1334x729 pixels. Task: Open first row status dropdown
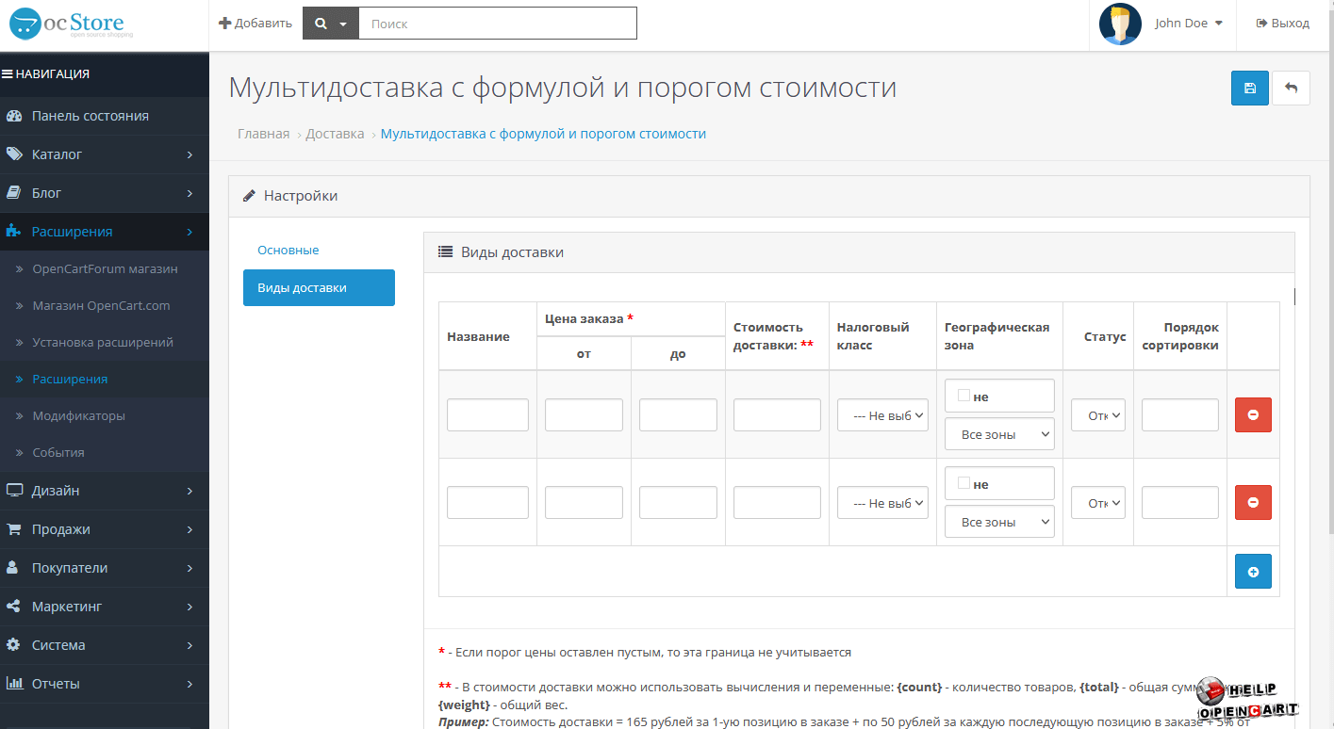(x=1098, y=415)
